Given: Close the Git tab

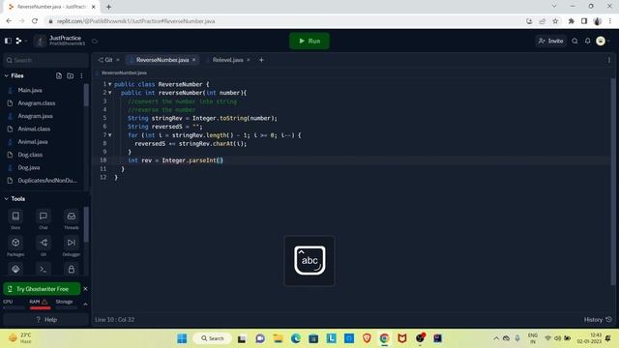Looking at the screenshot, I should point(118,60).
